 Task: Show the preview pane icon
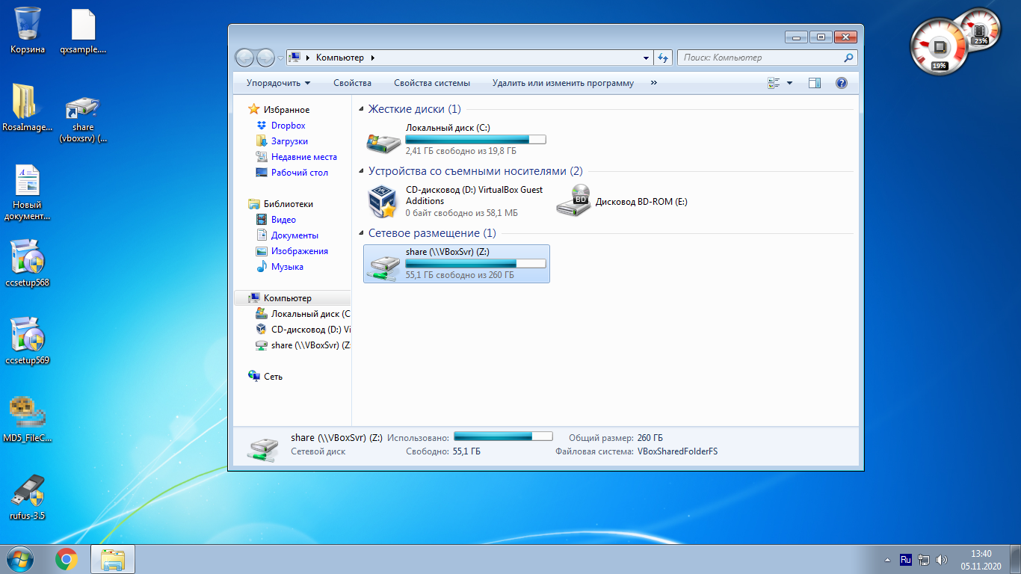tap(815, 83)
